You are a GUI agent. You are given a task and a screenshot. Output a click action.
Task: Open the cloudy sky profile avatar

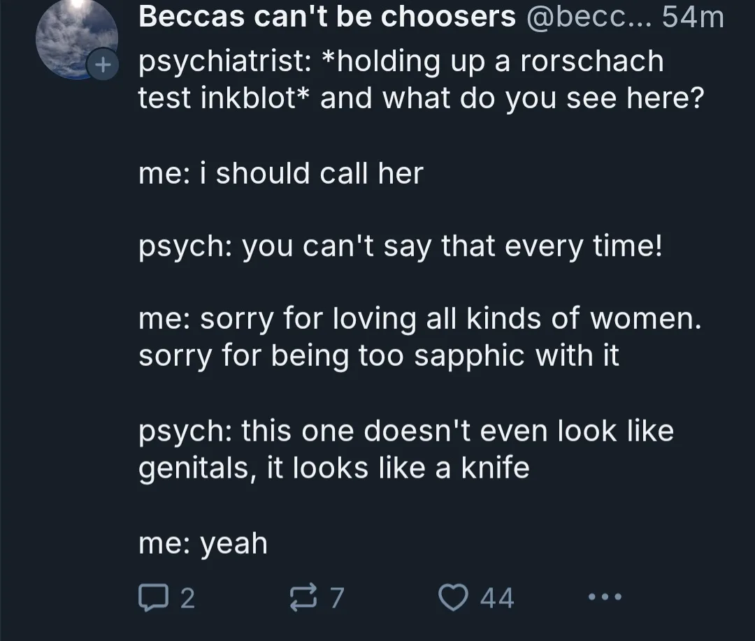pos(77,38)
